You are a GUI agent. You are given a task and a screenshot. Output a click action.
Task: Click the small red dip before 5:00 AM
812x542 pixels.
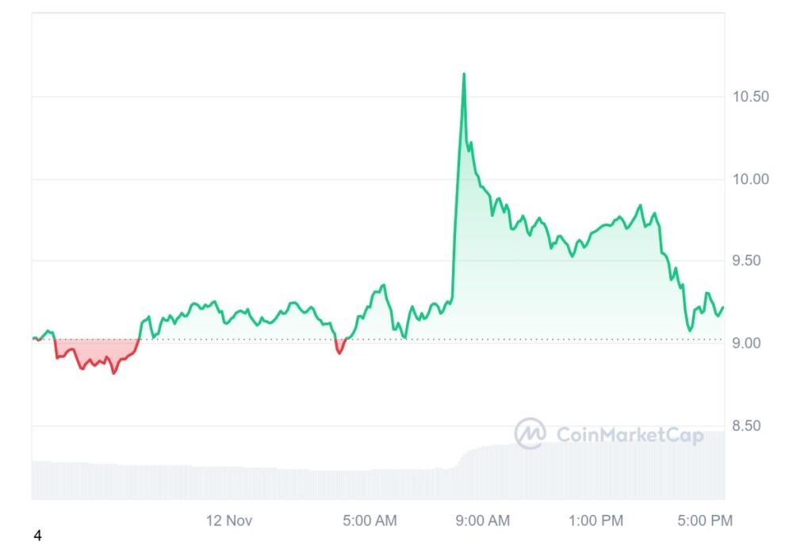click(339, 347)
